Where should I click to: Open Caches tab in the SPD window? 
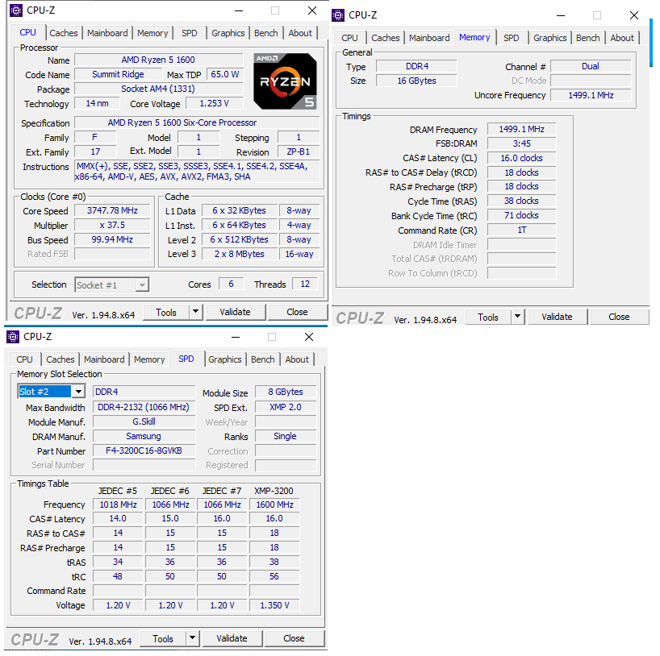click(61, 359)
